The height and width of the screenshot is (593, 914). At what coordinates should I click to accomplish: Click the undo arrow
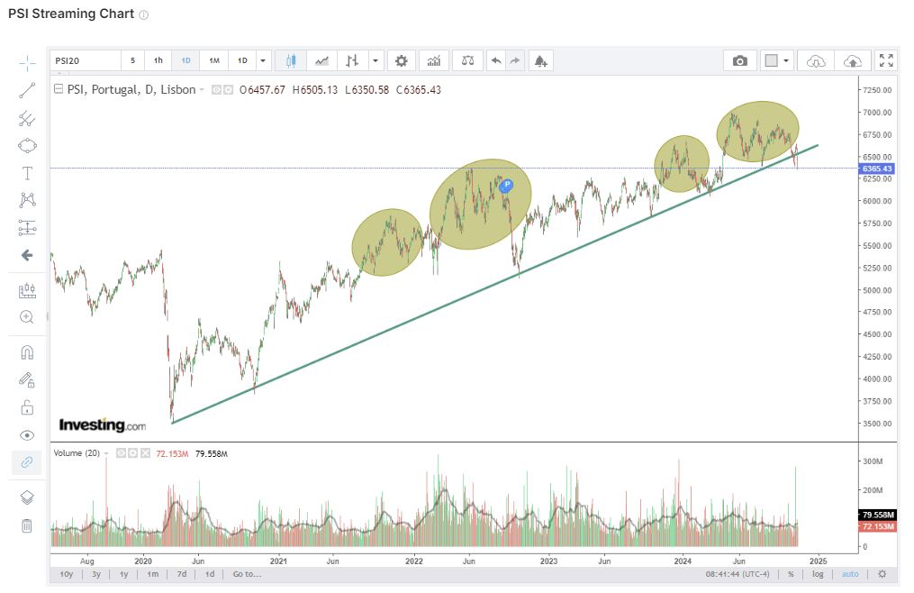(x=496, y=60)
